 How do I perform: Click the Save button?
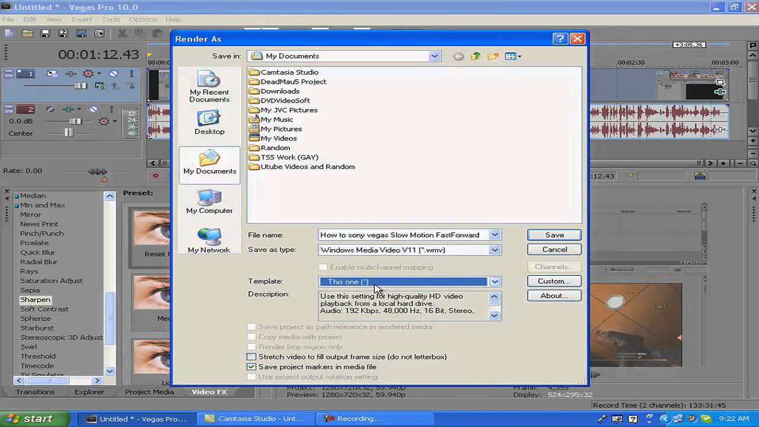[554, 235]
